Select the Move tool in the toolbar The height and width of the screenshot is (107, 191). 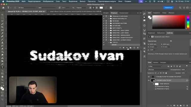click(x=2, y=15)
